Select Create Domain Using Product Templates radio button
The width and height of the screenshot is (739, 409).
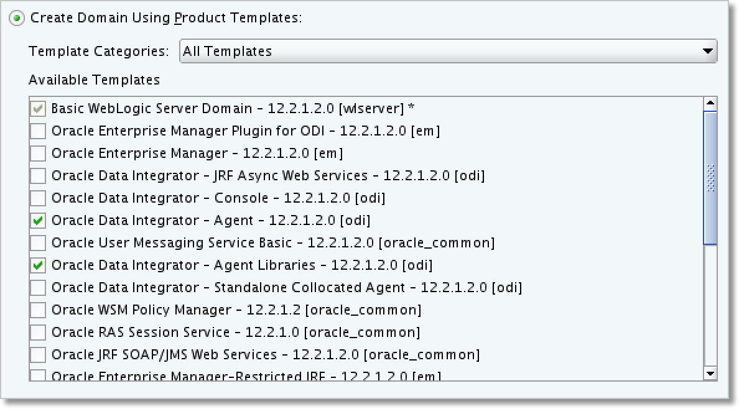tap(17, 19)
